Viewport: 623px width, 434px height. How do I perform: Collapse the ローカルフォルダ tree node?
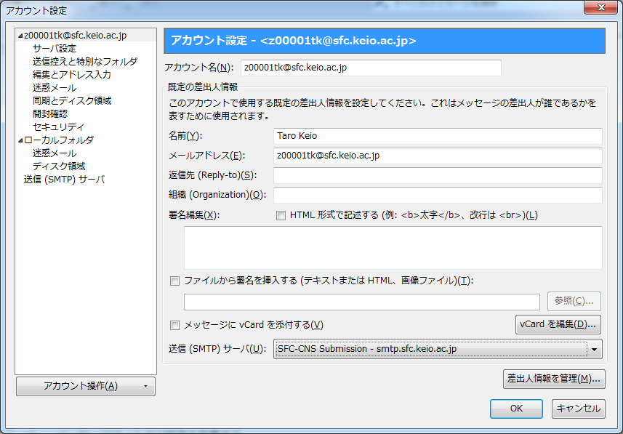pos(20,140)
